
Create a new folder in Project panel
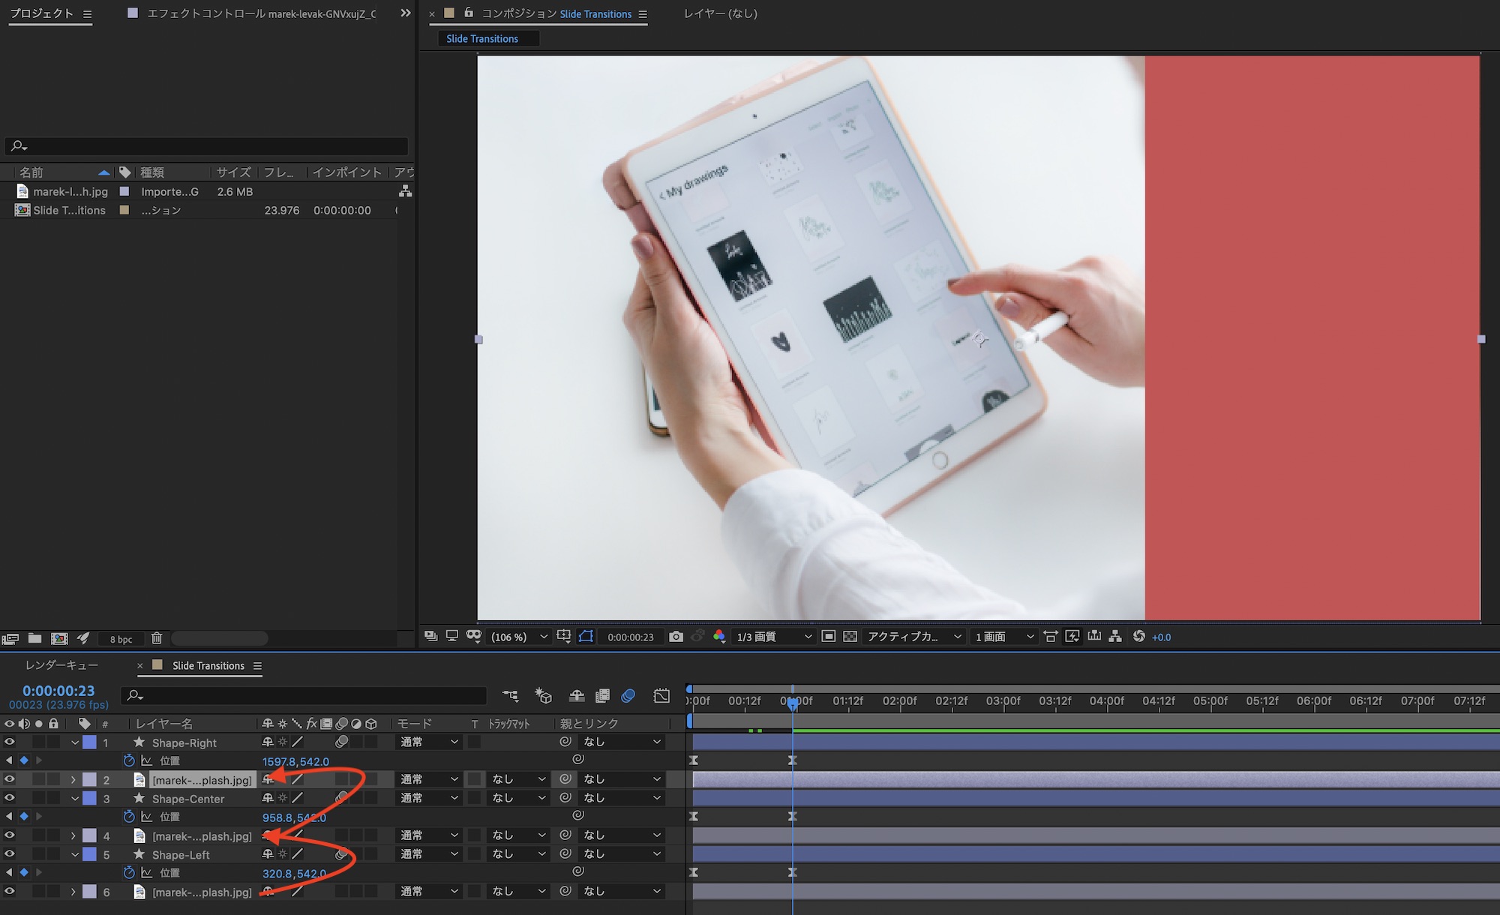34,638
